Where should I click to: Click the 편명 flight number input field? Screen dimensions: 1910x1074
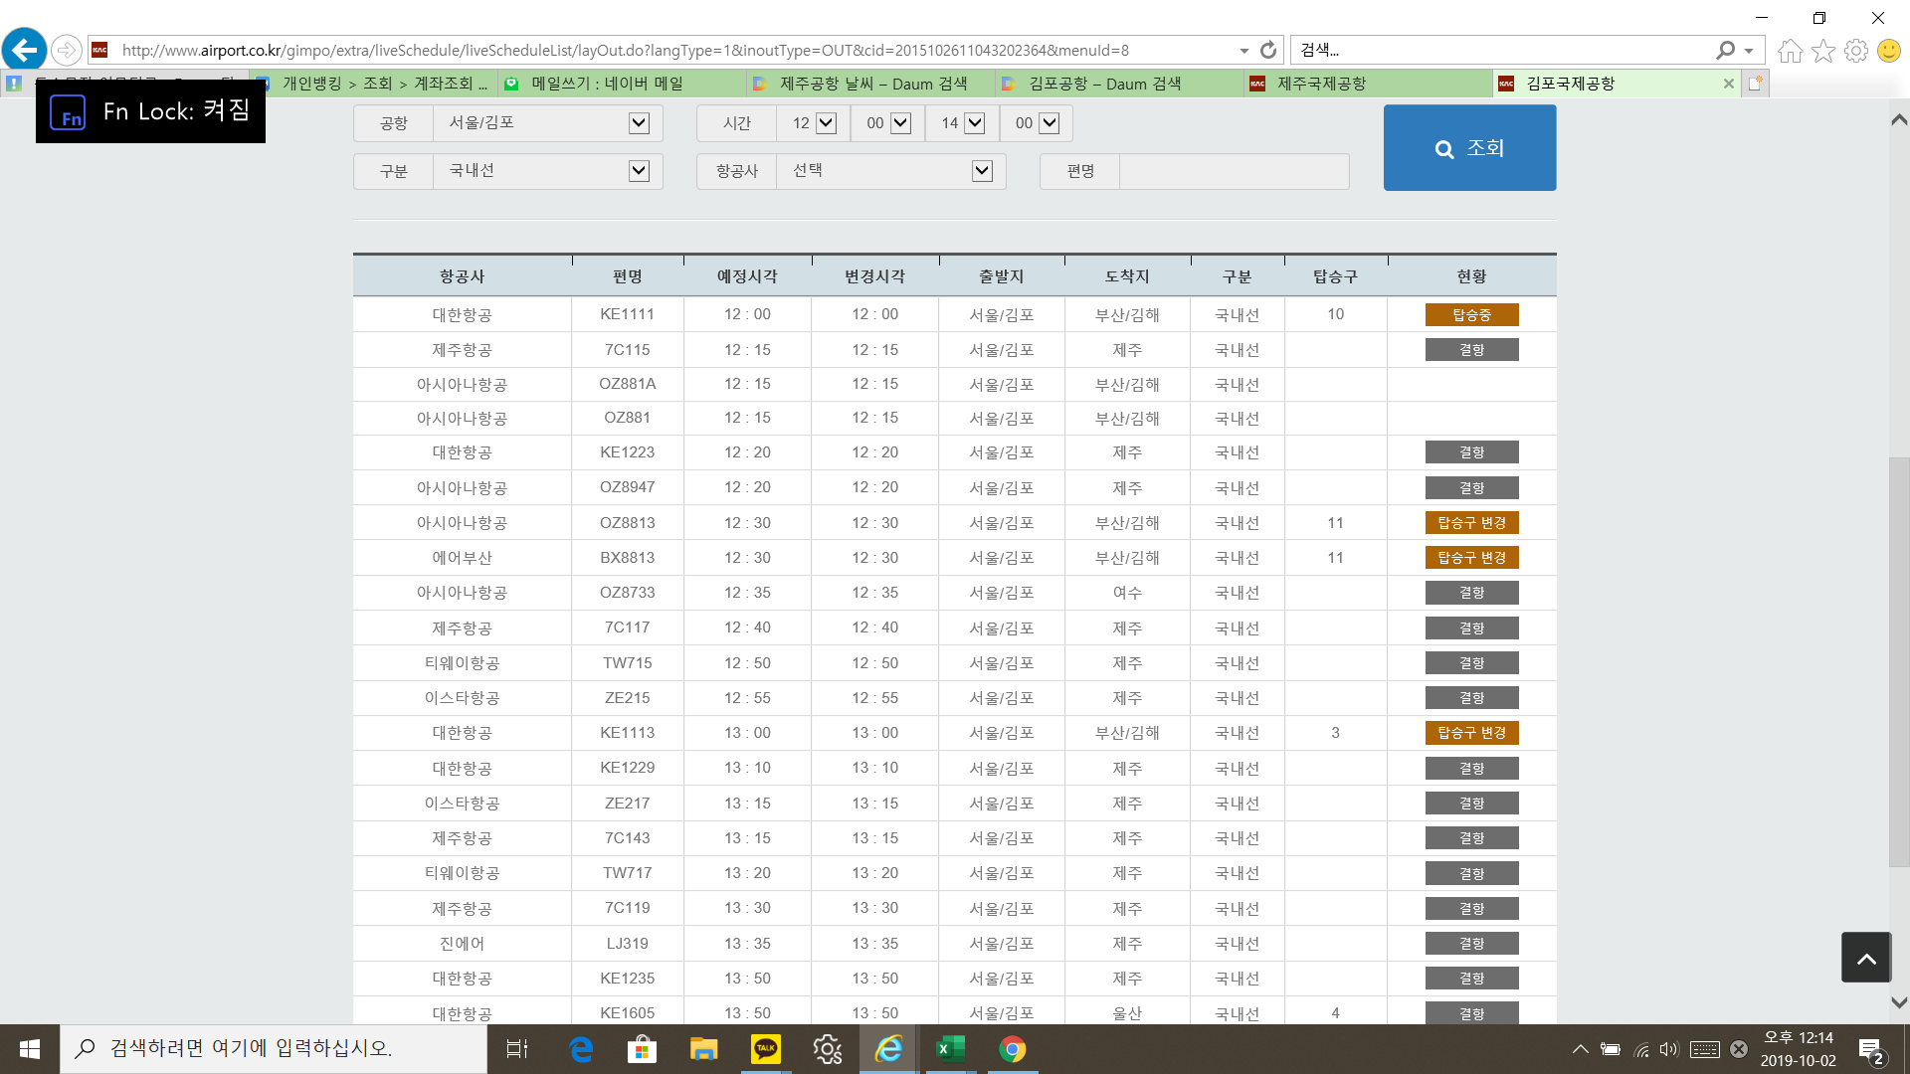click(1234, 171)
